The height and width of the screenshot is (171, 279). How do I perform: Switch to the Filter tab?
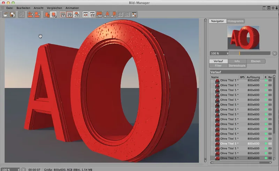(218, 66)
